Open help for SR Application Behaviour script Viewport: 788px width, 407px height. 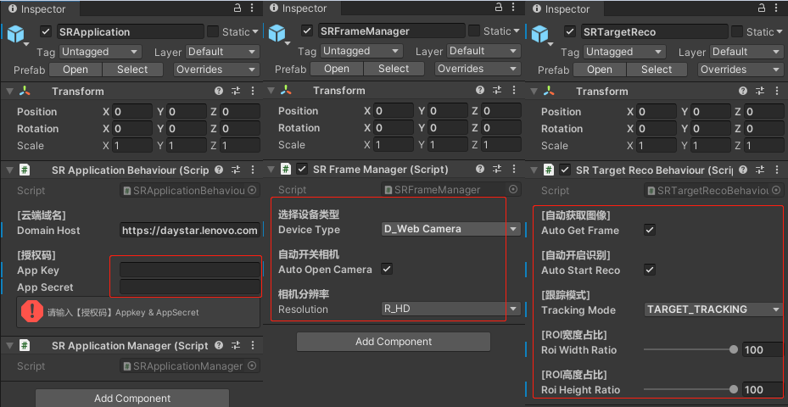(219, 170)
